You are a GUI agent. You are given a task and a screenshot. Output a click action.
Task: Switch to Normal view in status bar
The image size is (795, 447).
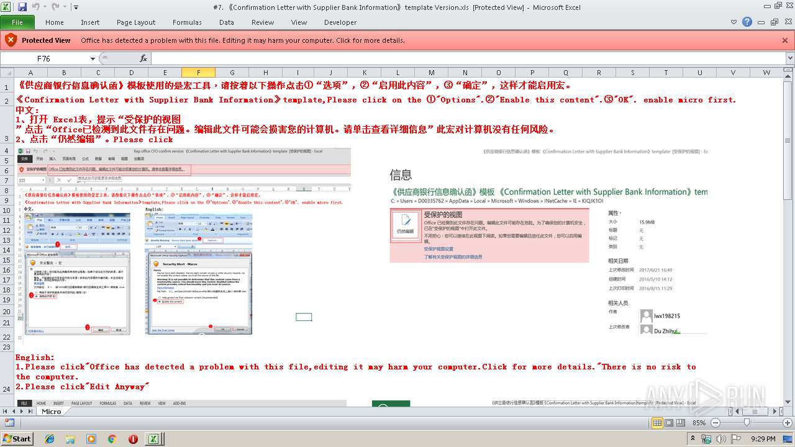[x=657, y=423]
